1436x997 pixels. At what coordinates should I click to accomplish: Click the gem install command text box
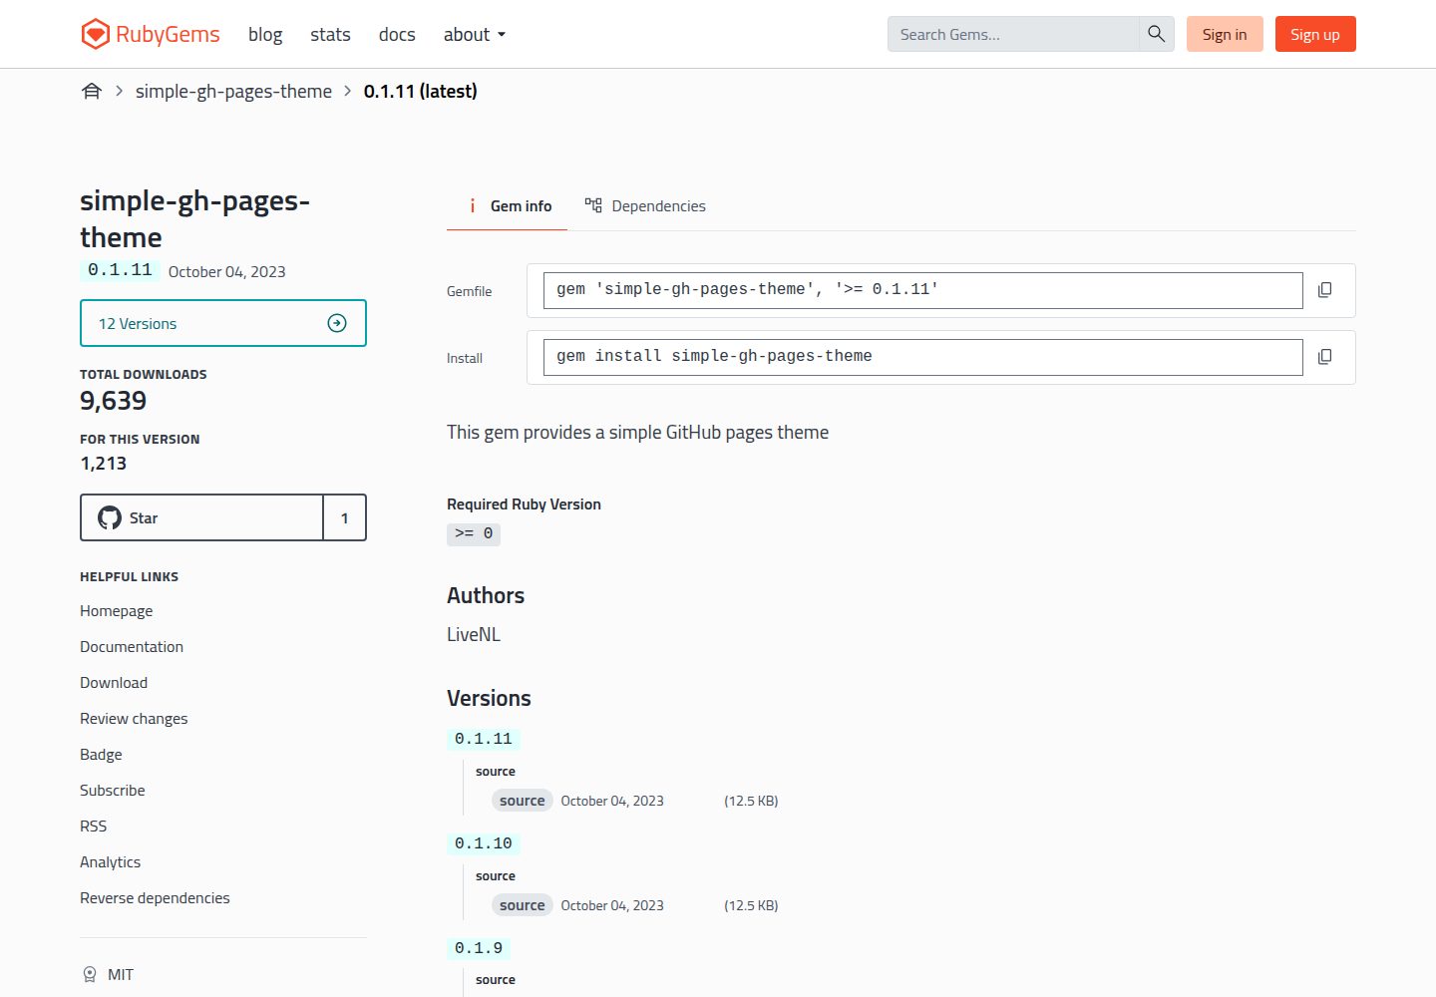923,357
